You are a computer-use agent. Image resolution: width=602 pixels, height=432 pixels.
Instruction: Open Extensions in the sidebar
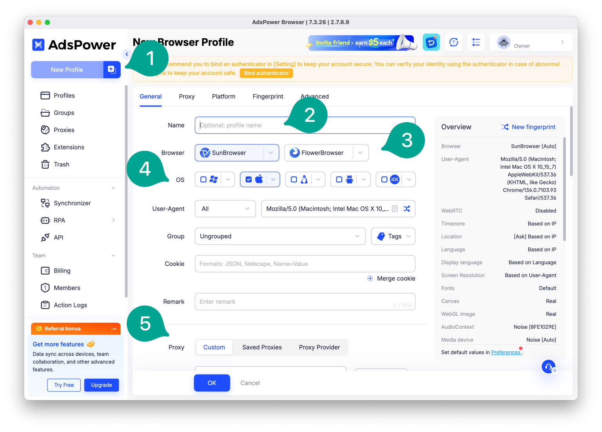coord(69,147)
